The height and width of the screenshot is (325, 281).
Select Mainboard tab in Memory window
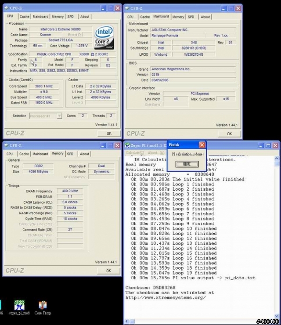(40, 154)
